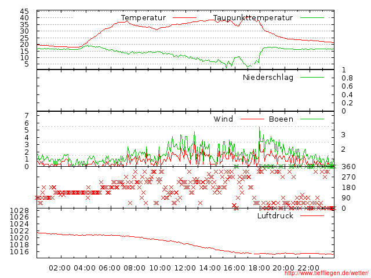The width and height of the screenshot is (371, 278).
Task: Click the Luftdruck legend label
Action: (x=275, y=215)
